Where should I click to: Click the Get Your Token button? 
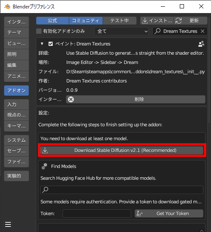click(169, 213)
